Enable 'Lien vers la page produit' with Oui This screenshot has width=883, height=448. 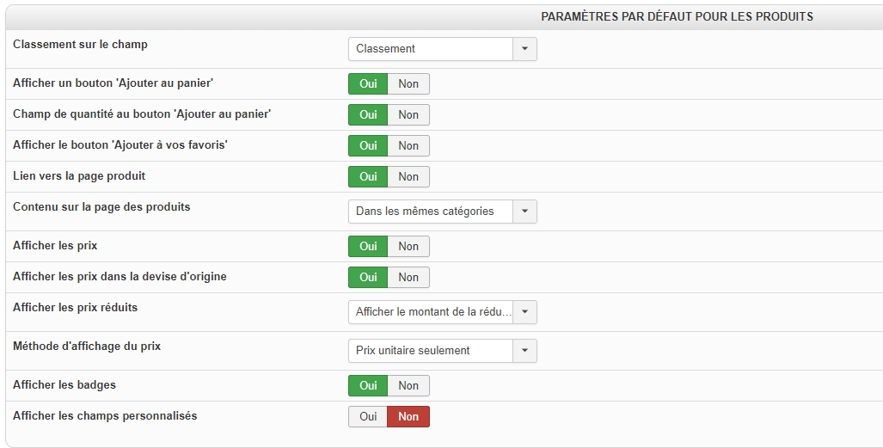coord(368,177)
